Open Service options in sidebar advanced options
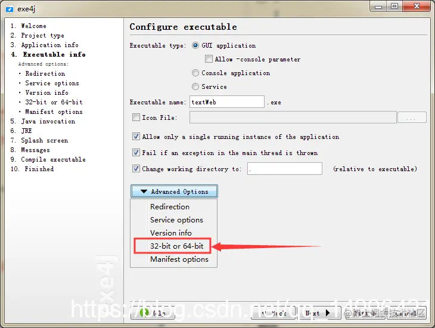The width and height of the screenshot is (435, 328). tap(52, 83)
